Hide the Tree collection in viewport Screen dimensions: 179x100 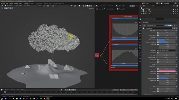coord(175,10)
